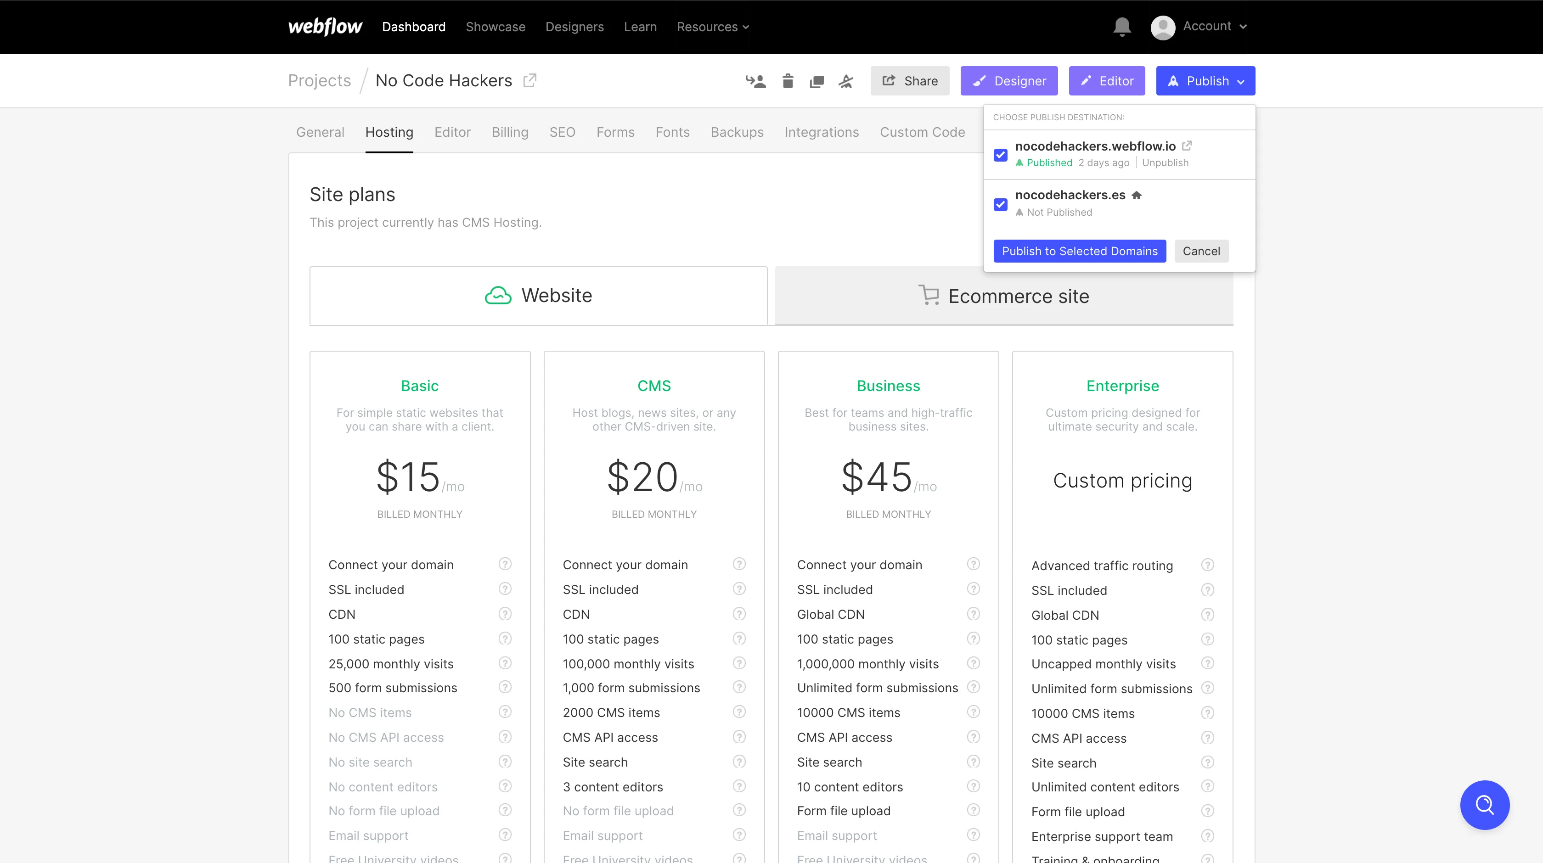Switch to the Billing tab

(510, 132)
